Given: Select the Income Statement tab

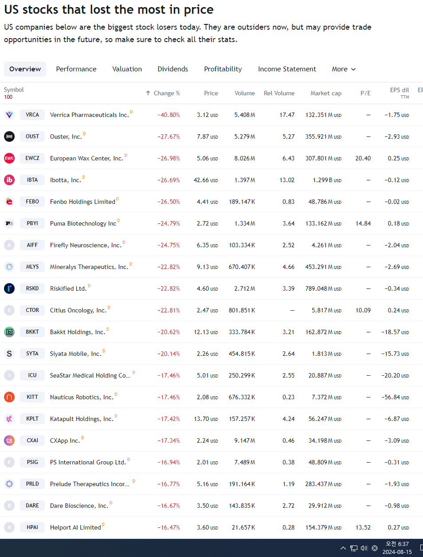Looking at the screenshot, I should click(287, 69).
